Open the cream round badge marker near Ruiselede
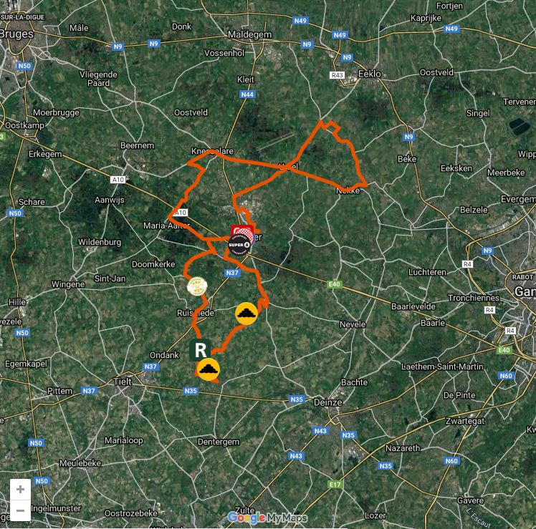Viewport: 536px width, 529px height. (197, 286)
